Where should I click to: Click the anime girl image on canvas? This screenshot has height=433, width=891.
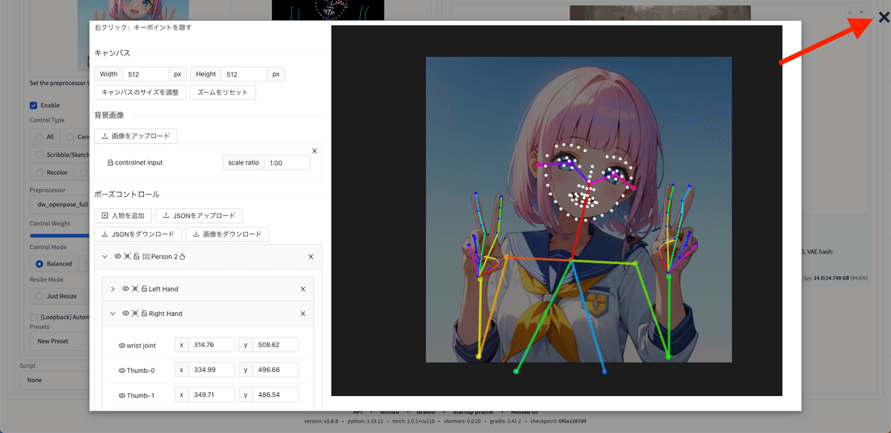(578, 210)
